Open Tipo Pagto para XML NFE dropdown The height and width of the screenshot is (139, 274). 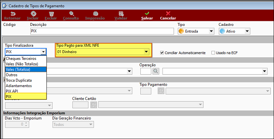[146, 52]
